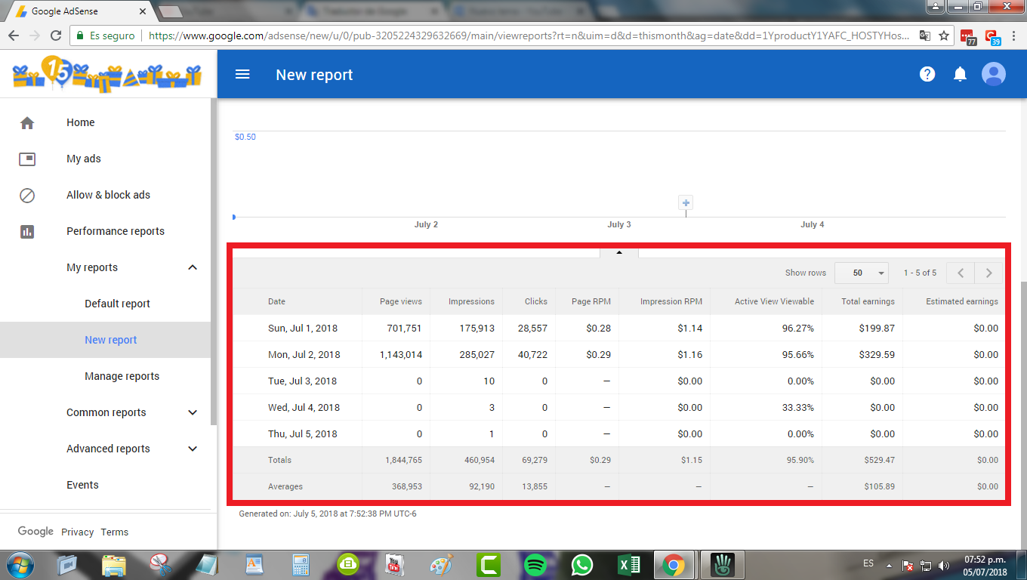Open Allow & block ads page
The image size is (1027, 580).
tap(108, 195)
